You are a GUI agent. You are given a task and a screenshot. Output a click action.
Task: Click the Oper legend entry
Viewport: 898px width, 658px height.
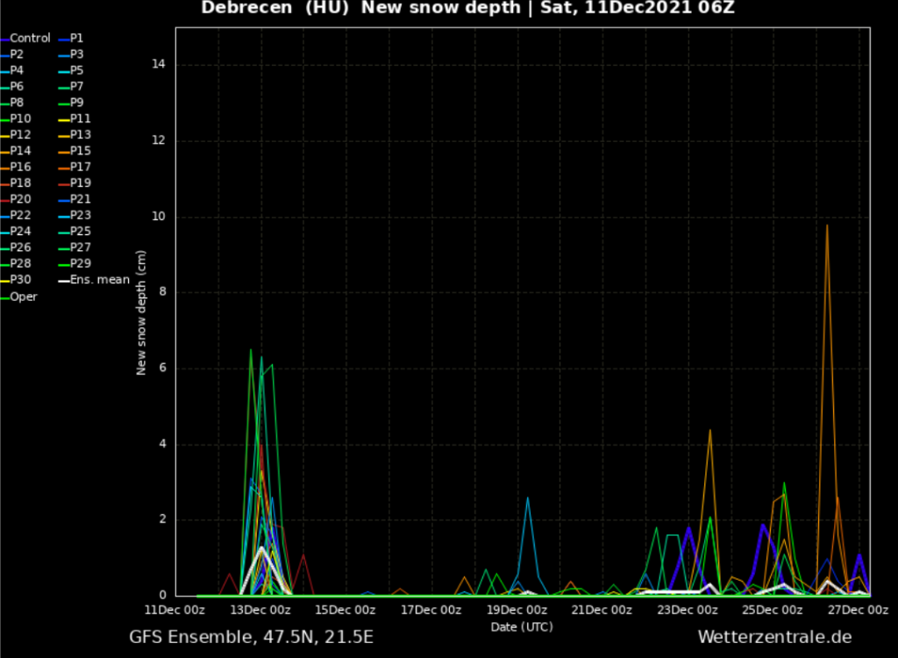pyautogui.click(x=24, y=297)
